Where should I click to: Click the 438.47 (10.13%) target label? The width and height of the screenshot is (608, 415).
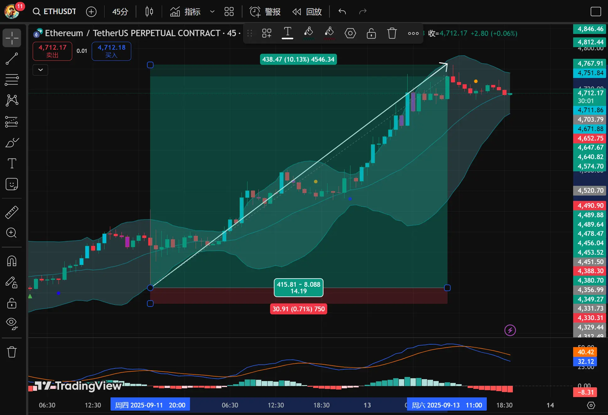298,59
